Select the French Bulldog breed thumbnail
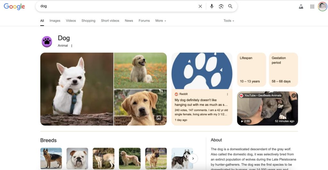This screenshot has width=328, height=170. pyautogui.click(x=156, y=158)
